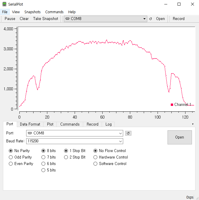Select 2 Stop Bit option
The image size is (199, 200).
(x=75, y=157)
